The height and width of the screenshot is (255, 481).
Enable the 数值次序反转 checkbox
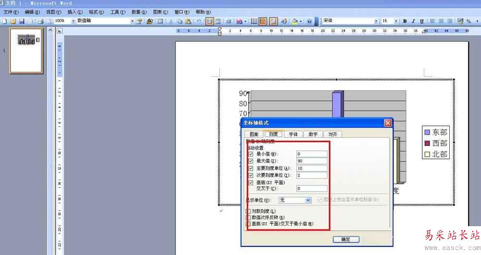pyautogui.click(x=249, y=218)
